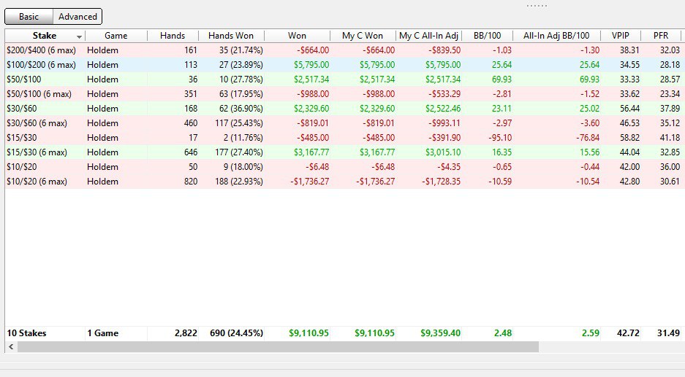Sort by My C Won column
The image size is (685, 377).
click(363, 36)
